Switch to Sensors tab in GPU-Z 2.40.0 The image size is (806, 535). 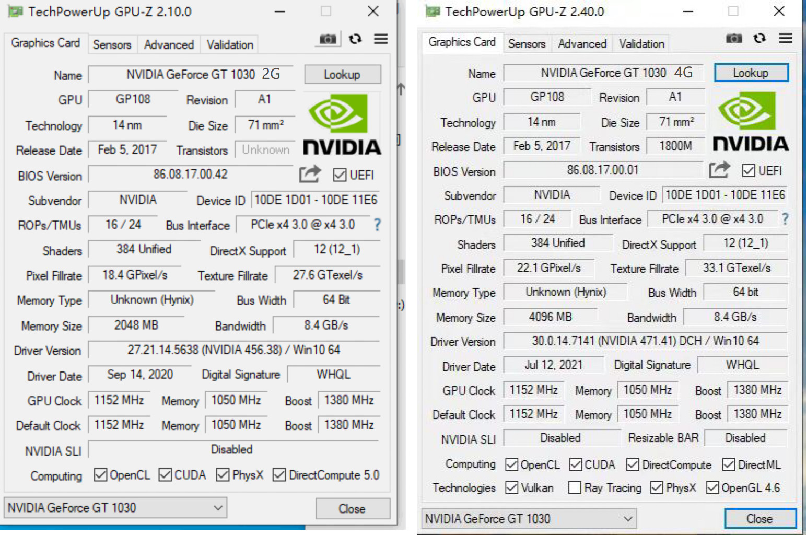coord(527,44)
